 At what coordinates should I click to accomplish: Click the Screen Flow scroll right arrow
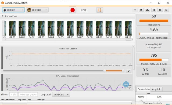[x=132, y=39]
